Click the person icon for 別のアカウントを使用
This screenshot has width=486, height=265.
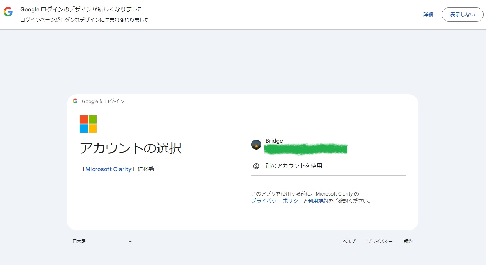tap(256, 166)
